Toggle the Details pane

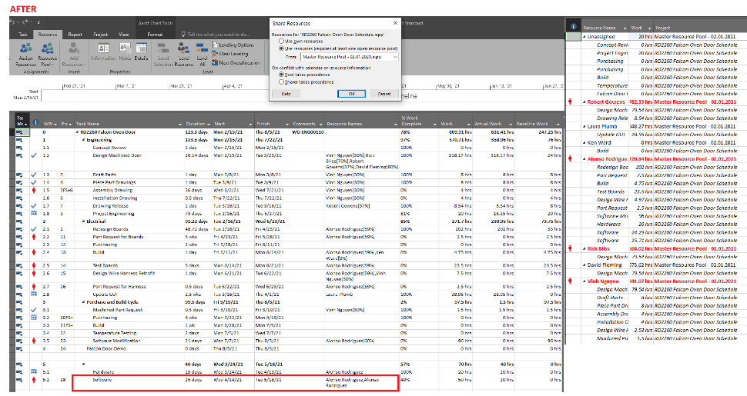coord(141,52)
